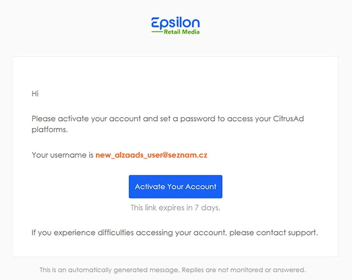Click the green line beside Retail Media
352x280 pixels.
click(156, 32)
